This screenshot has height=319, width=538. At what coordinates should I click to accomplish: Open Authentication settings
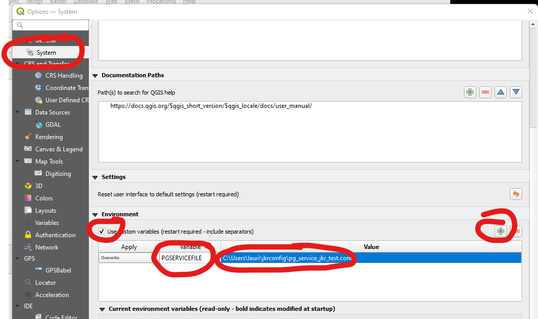tap(55, 235)
